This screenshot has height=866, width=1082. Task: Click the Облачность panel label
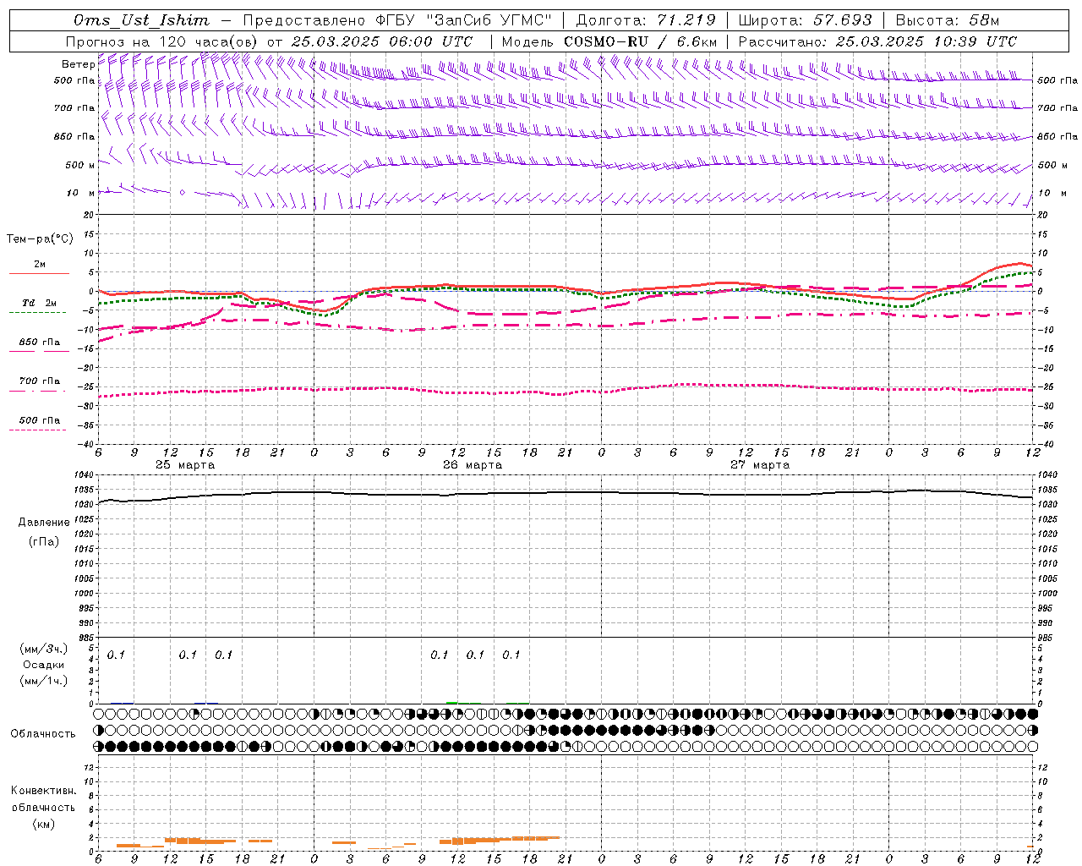[x=43, y=734]
